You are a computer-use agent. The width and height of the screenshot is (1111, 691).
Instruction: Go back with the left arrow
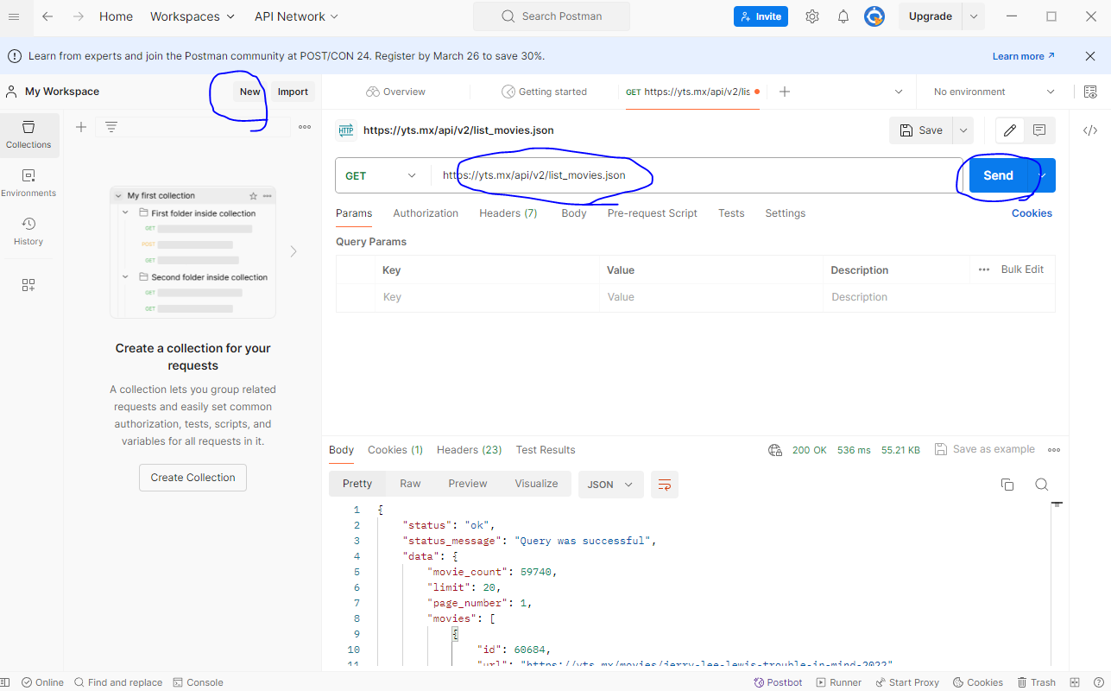coord(47,16)
